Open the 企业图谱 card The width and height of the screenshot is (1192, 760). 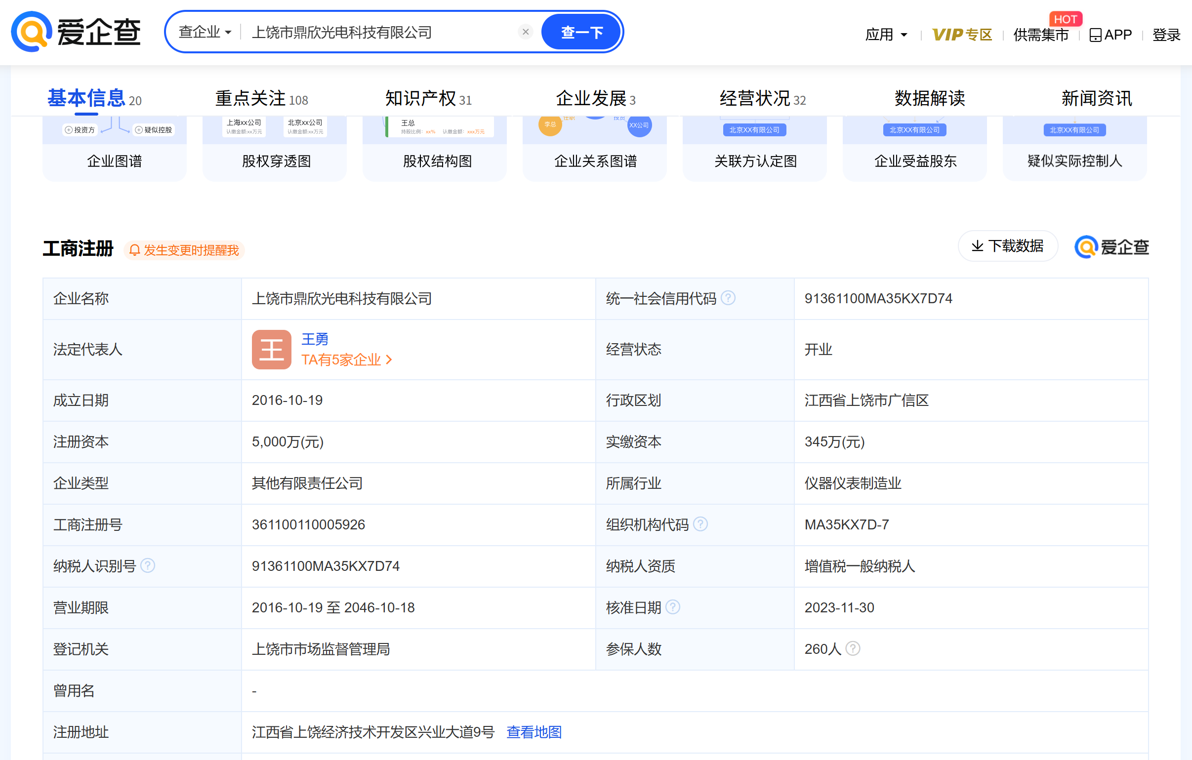114,149
